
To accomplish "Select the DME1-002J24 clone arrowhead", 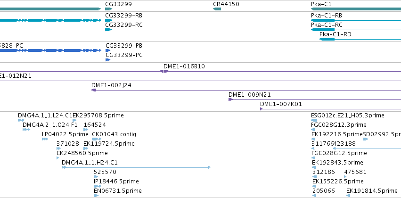I will 94,90.
